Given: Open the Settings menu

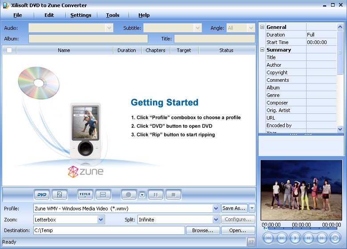Looking at the screenshot, I should [x=81, y=15].
